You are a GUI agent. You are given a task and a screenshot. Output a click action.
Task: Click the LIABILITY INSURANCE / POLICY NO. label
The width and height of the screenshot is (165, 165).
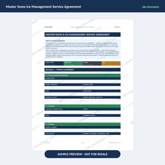coord(93,97)
